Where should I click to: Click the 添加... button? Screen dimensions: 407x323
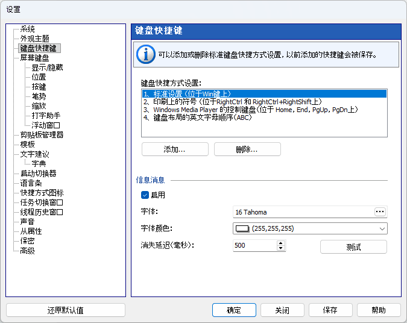pos(175,149)
